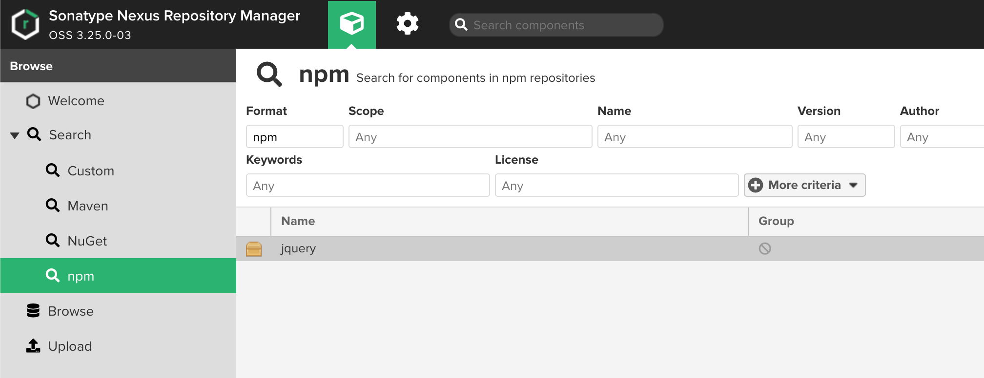Select the npm search item
This screenshot has height=378, width=984.
118,276
